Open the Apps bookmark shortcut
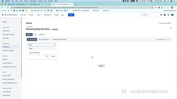The image size is (177, 99). (x=4, y=10)
